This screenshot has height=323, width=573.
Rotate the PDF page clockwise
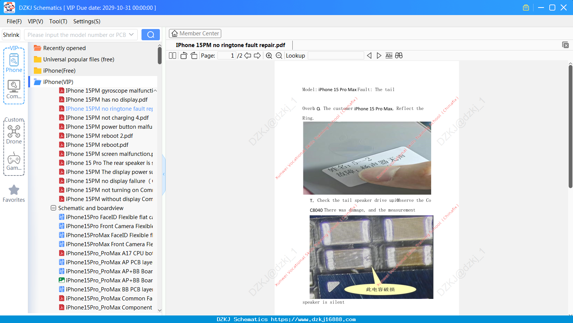[x=194, y=56]
